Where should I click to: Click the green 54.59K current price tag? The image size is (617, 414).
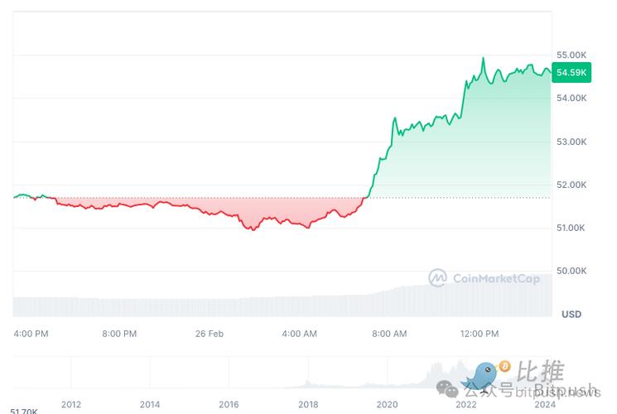tap(571, 73)
